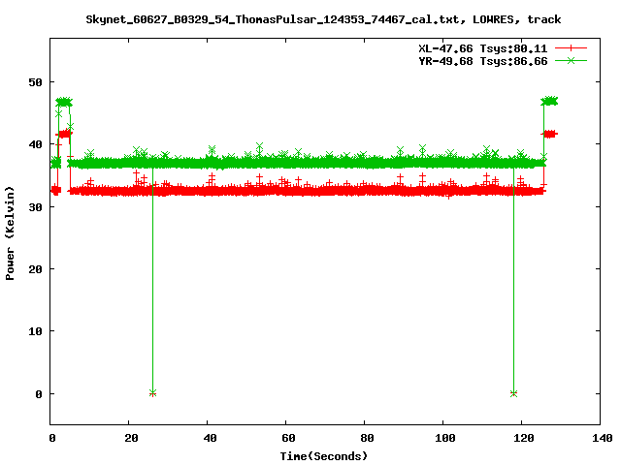Click the zero-power dropout marker near 118 seconds
This screenshot has height=465, width=621.
513,393
